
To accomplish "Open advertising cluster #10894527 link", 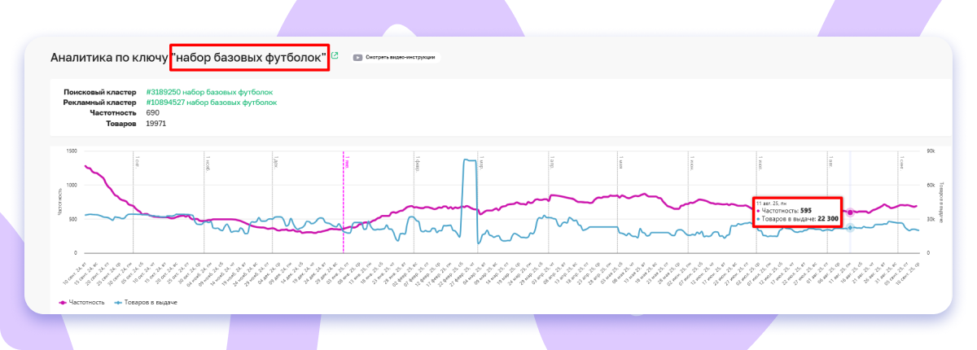I will point(212,103).
